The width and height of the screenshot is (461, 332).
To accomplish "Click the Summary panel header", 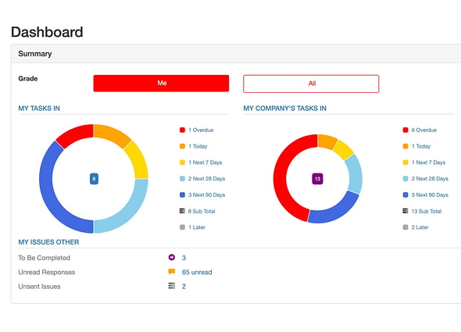I will point(236,54).
